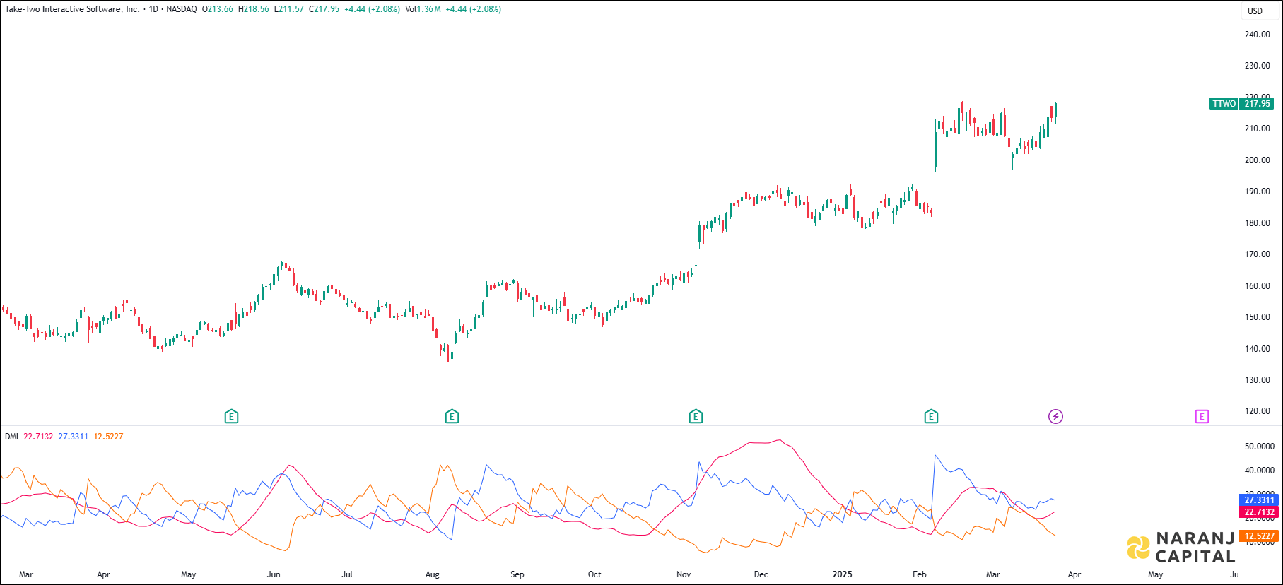
Task: Click the O213.66 open value in header
Action: click(x=217, y=9)
